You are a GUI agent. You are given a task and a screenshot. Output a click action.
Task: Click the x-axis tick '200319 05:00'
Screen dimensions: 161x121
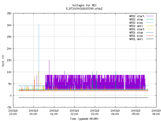[x=136, y=112]
